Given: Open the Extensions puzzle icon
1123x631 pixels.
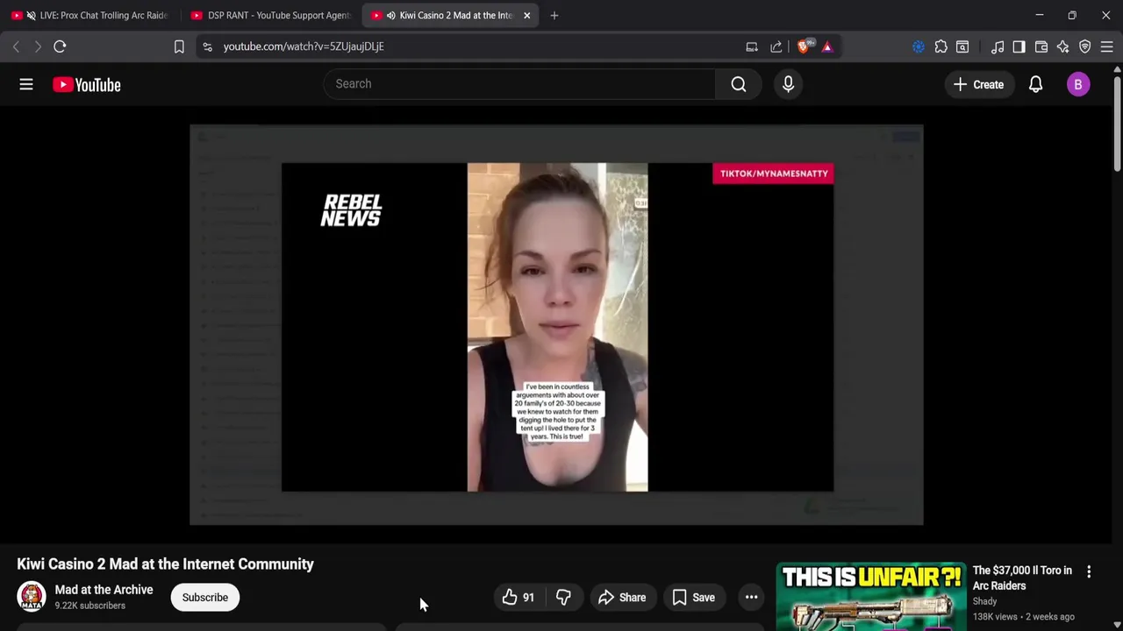Looking at the screenshot, I should click(x=941, y=46).
